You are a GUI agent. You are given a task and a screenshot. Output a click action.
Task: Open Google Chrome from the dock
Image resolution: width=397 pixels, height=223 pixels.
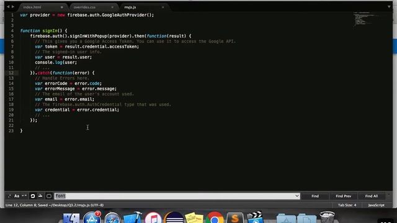click(x=215, y=217)
